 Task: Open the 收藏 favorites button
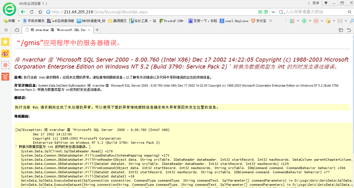9,21
